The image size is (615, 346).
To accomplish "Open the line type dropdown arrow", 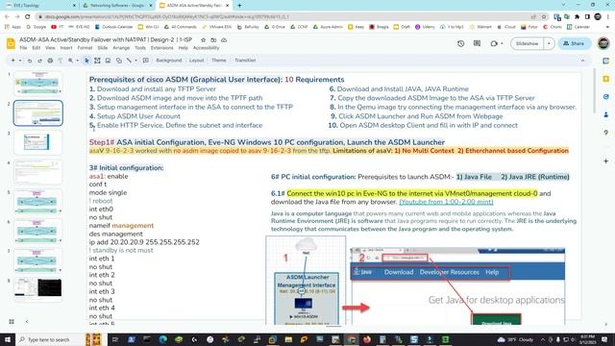I will point(135,61).
